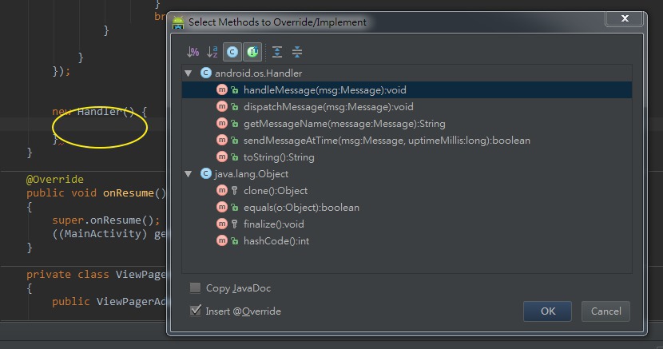The height and width of the screenshot is (349, 663).
Task: Collapse the android.os.Handler tree node
Action: pos(189,73)
